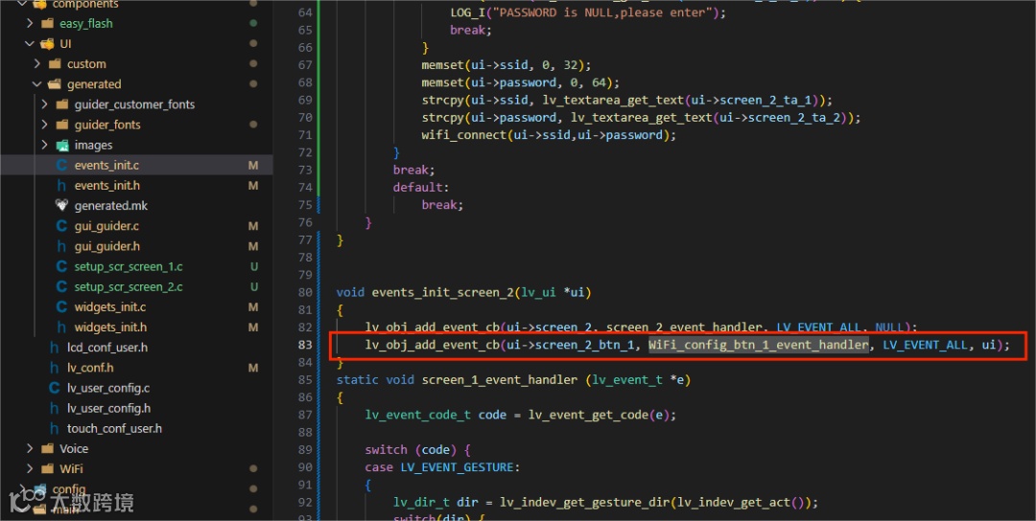Click the C icon of lv_user_config.c
Viewport: 1036px width, 521px height.
(55, 388)
